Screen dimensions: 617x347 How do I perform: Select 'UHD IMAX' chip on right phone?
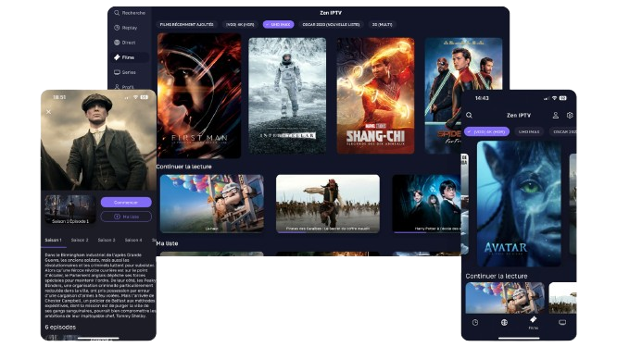[528, 131]
